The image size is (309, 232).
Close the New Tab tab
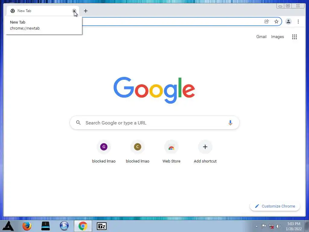point(74,11)
